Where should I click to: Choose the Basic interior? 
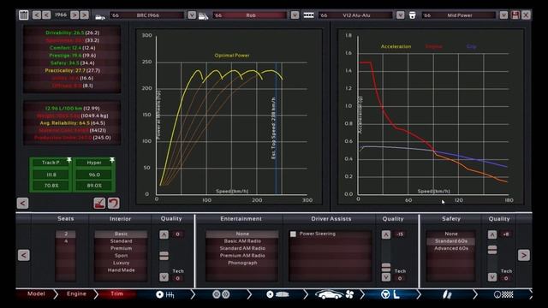pos(121,234)
